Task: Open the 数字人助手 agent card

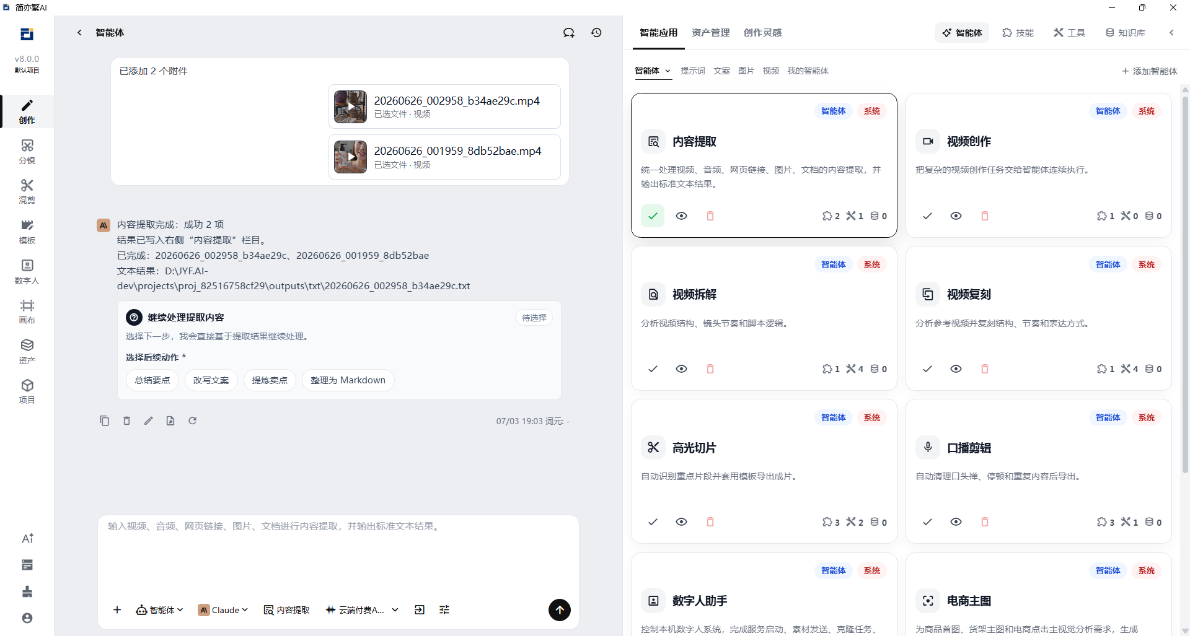Action: coord(764,595)
